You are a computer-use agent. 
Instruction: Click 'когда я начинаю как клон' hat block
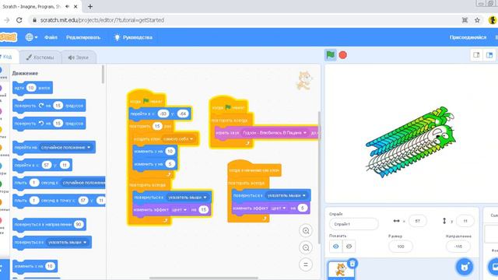coord(254,170)
